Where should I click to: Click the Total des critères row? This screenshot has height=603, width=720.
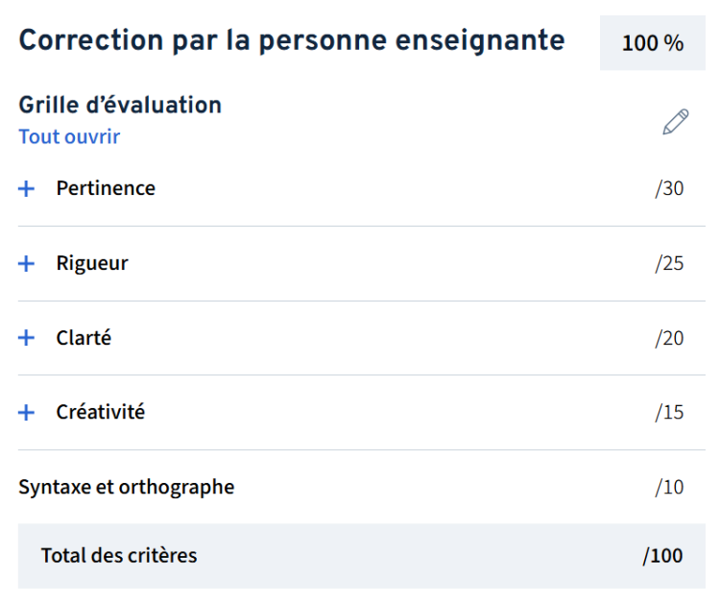[119, 555]
